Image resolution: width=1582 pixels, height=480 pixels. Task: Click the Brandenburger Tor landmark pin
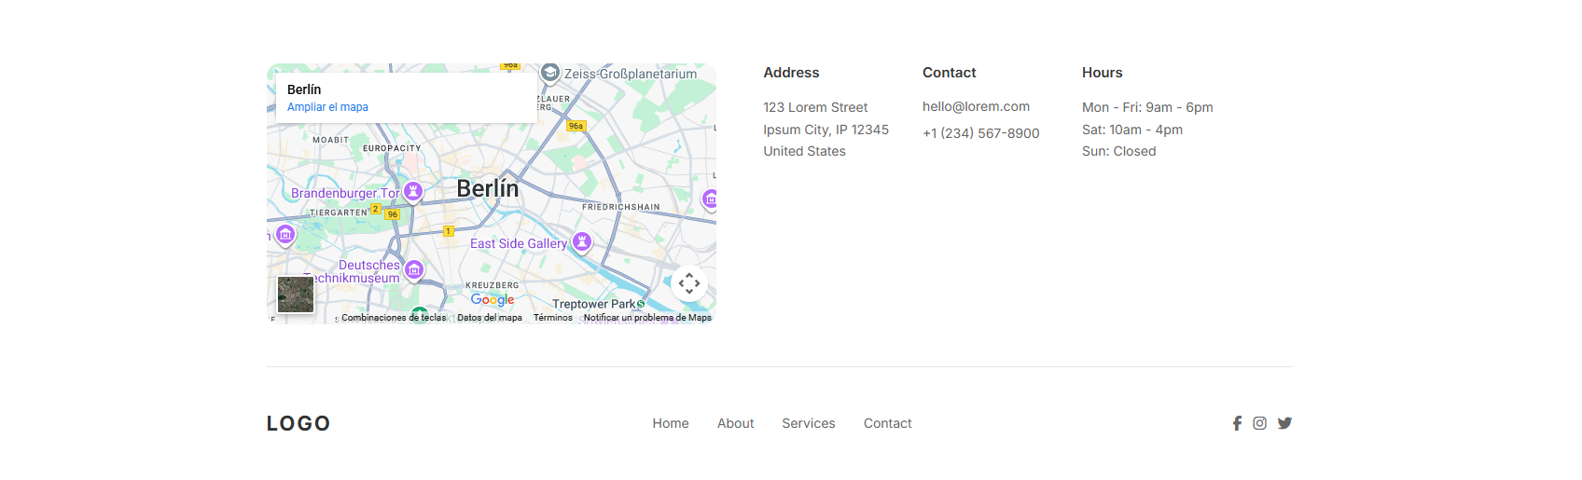[x=412, y=192]
